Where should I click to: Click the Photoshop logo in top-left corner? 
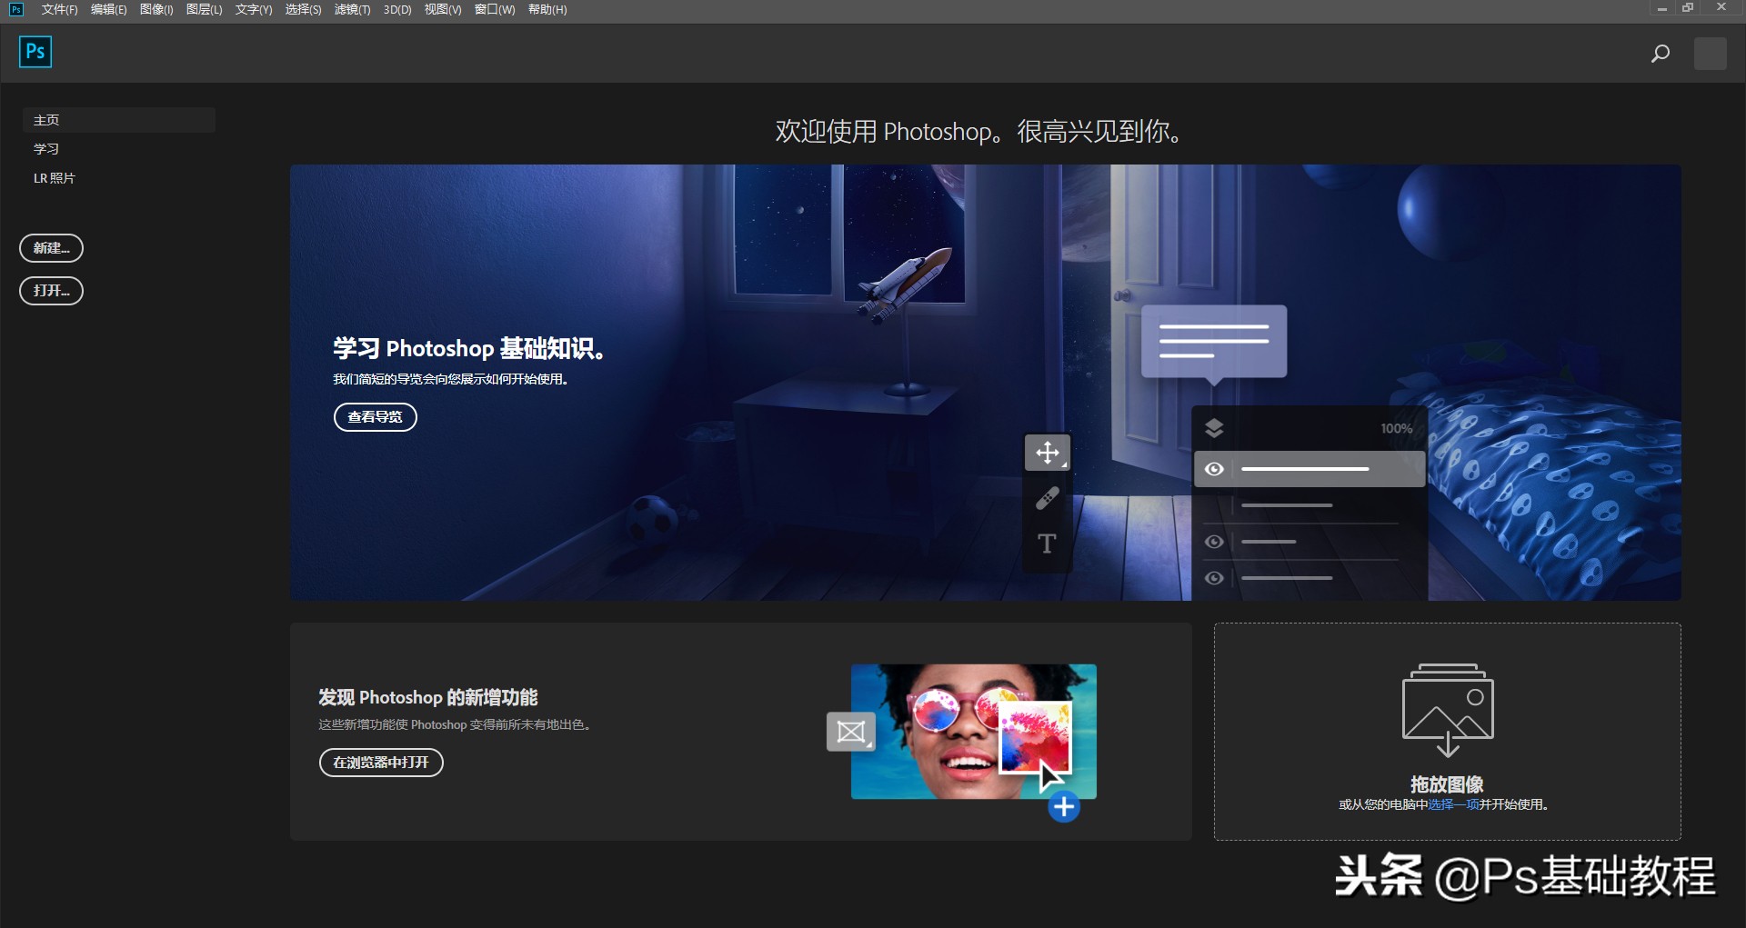coord(35,52)
